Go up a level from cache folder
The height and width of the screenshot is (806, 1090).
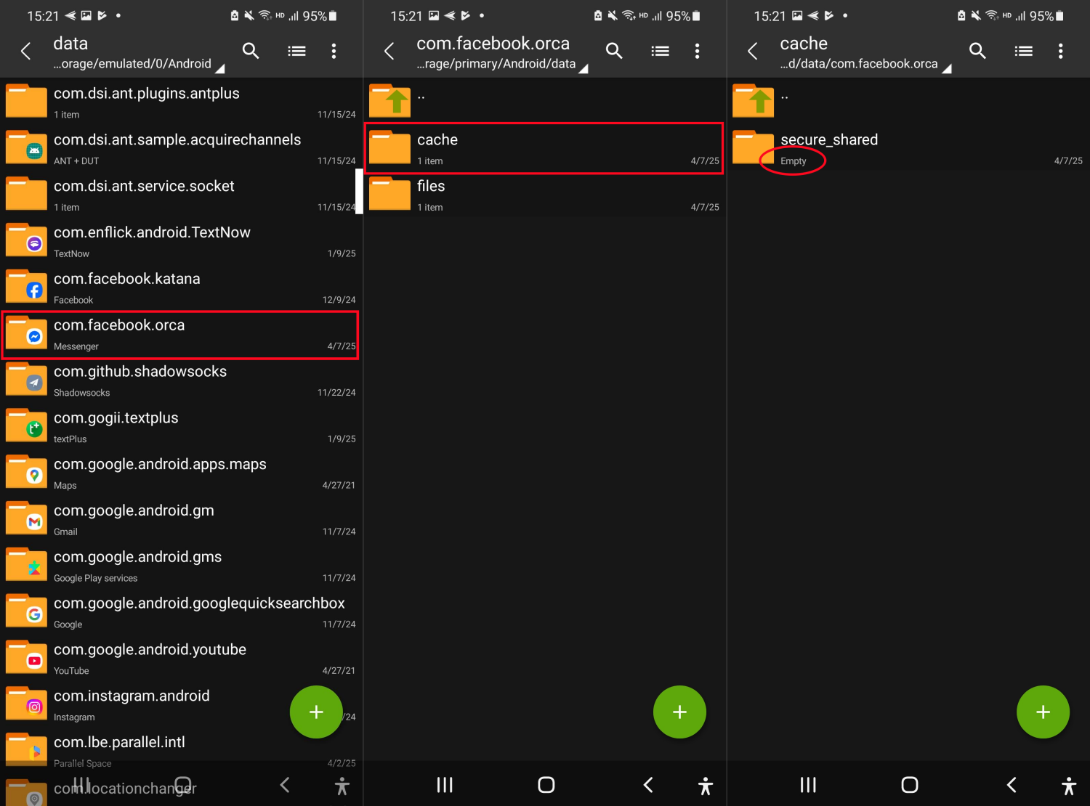pyautogui.click(x=908, y=102)
